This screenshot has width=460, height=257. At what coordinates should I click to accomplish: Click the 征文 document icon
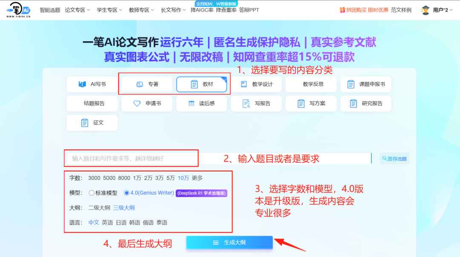tap(84, 123)
